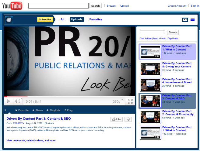Open the 360p quality menu

click(118, 101)
